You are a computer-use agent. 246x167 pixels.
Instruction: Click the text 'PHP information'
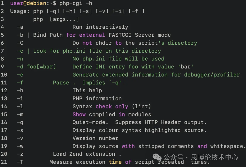(97, 99)
